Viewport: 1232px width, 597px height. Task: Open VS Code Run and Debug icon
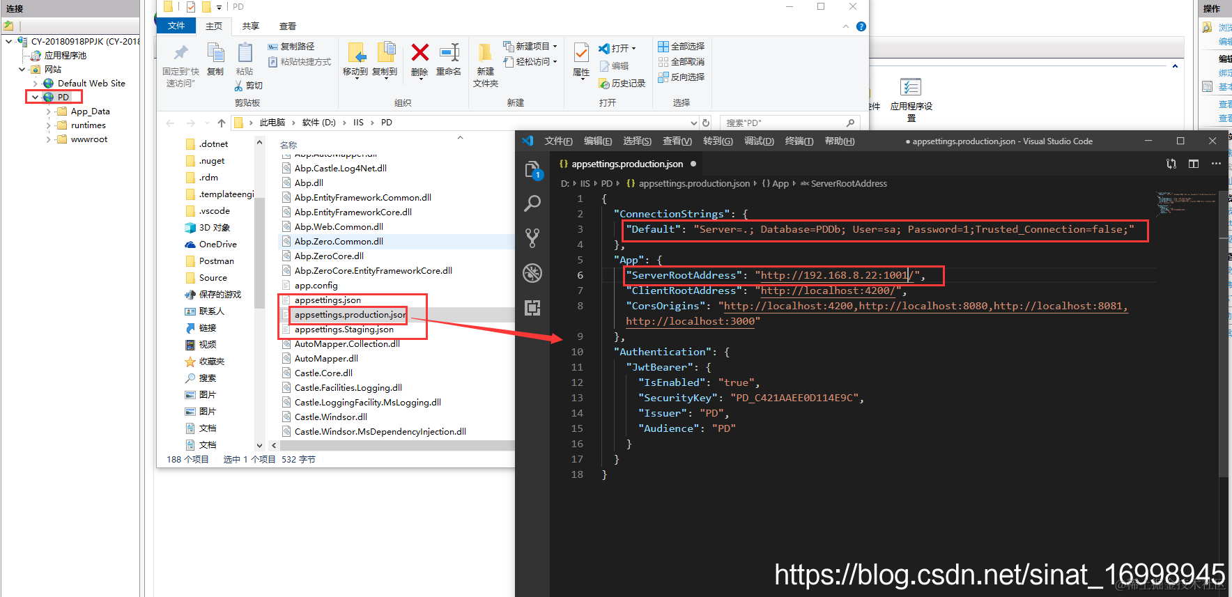tap(532, 273)
